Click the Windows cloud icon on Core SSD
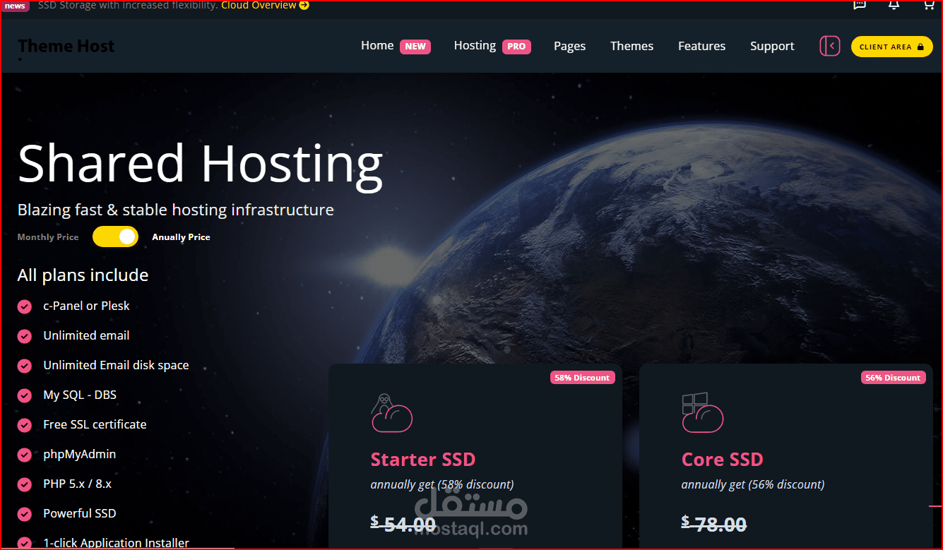The image size is (943, 550). (702, 413)
